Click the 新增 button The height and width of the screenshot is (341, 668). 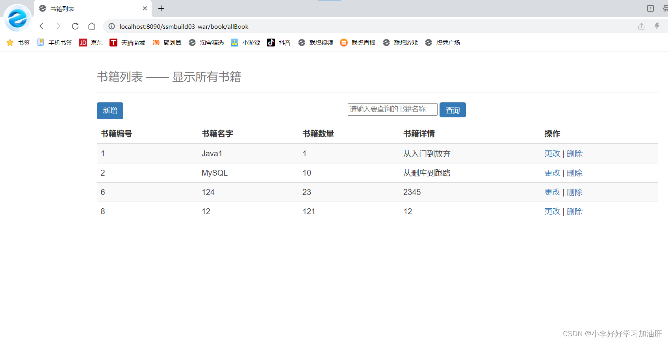pyautogui.click(x=110, y=111)
